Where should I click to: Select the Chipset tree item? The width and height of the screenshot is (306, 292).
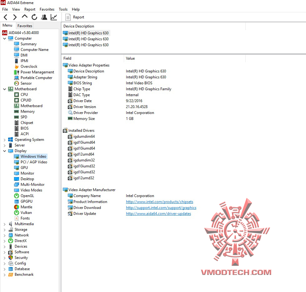(24, 123)
